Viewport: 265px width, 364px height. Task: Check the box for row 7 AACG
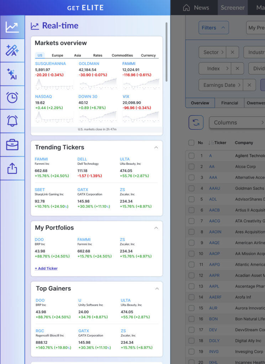point(192,221)
